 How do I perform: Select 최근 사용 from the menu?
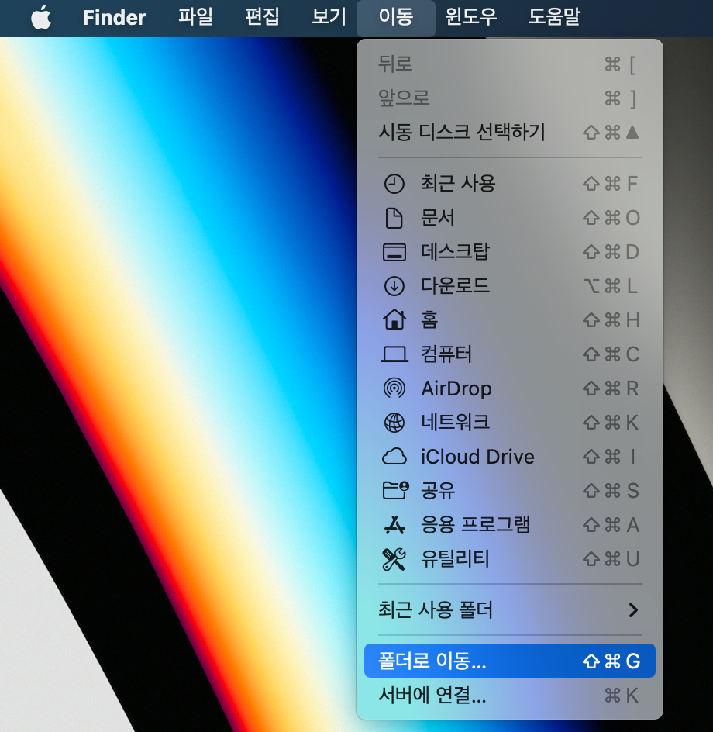tap(509, 184)
